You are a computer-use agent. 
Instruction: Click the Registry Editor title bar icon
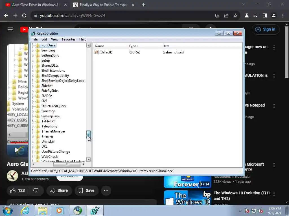tap(33, 33)
